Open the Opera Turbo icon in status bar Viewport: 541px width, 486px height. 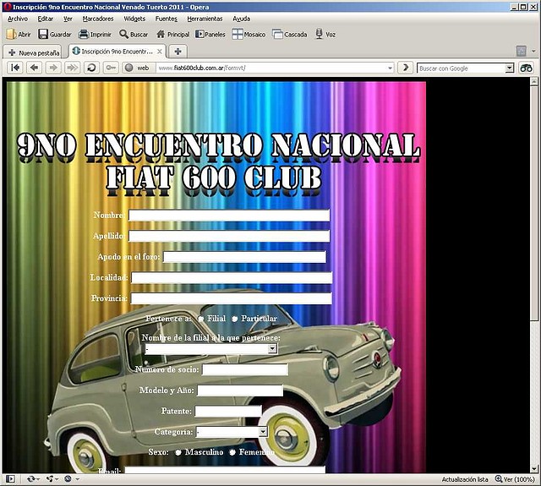[x=68, y=478]
